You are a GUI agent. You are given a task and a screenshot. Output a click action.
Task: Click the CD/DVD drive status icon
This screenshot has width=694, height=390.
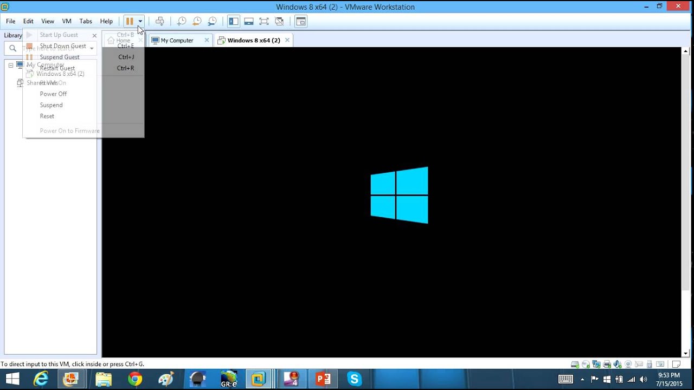tap(586, 364)
